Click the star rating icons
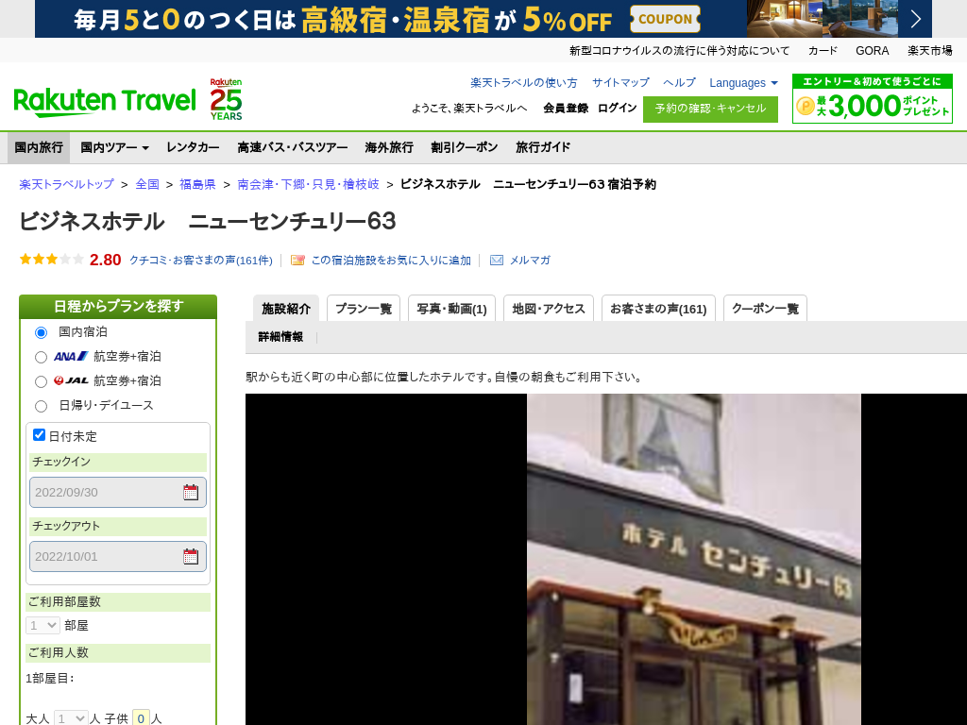967x725 pixels. [51, 260]
